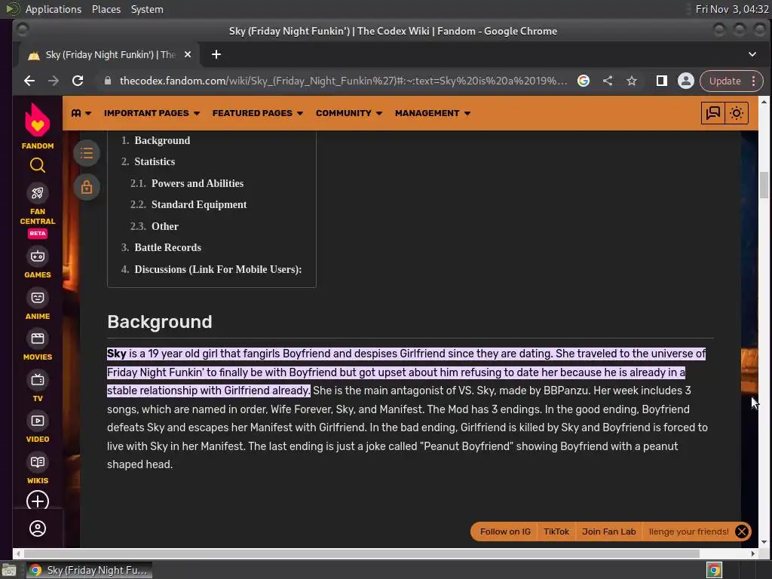Jump to Powers and Abilities section
Image resolution: width=772 pixels, height=579 pixels.
pyautogui.click(x=198, y=183)
